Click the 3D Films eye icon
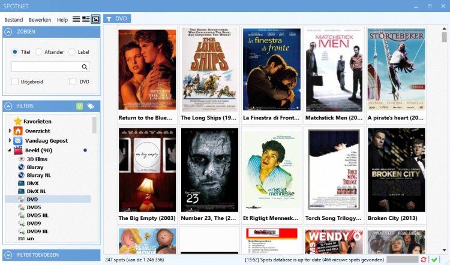 21,159
